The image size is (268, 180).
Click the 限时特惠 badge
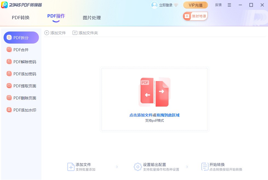click(x=195, y=16)
